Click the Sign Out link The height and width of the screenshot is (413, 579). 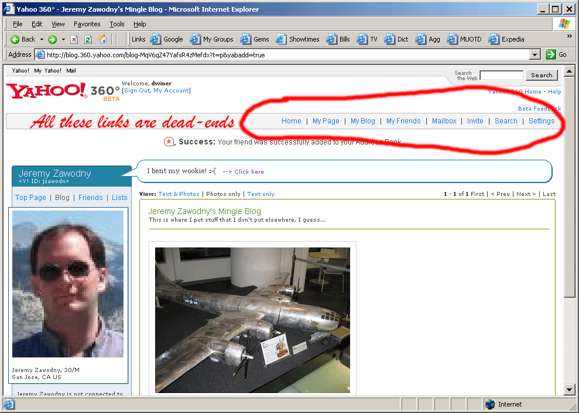(x=137, y=91)
